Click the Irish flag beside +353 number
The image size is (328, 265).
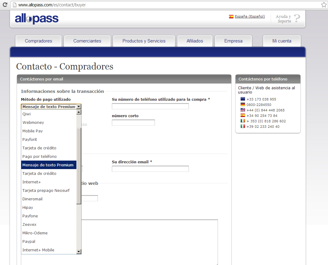coord(243,121)
